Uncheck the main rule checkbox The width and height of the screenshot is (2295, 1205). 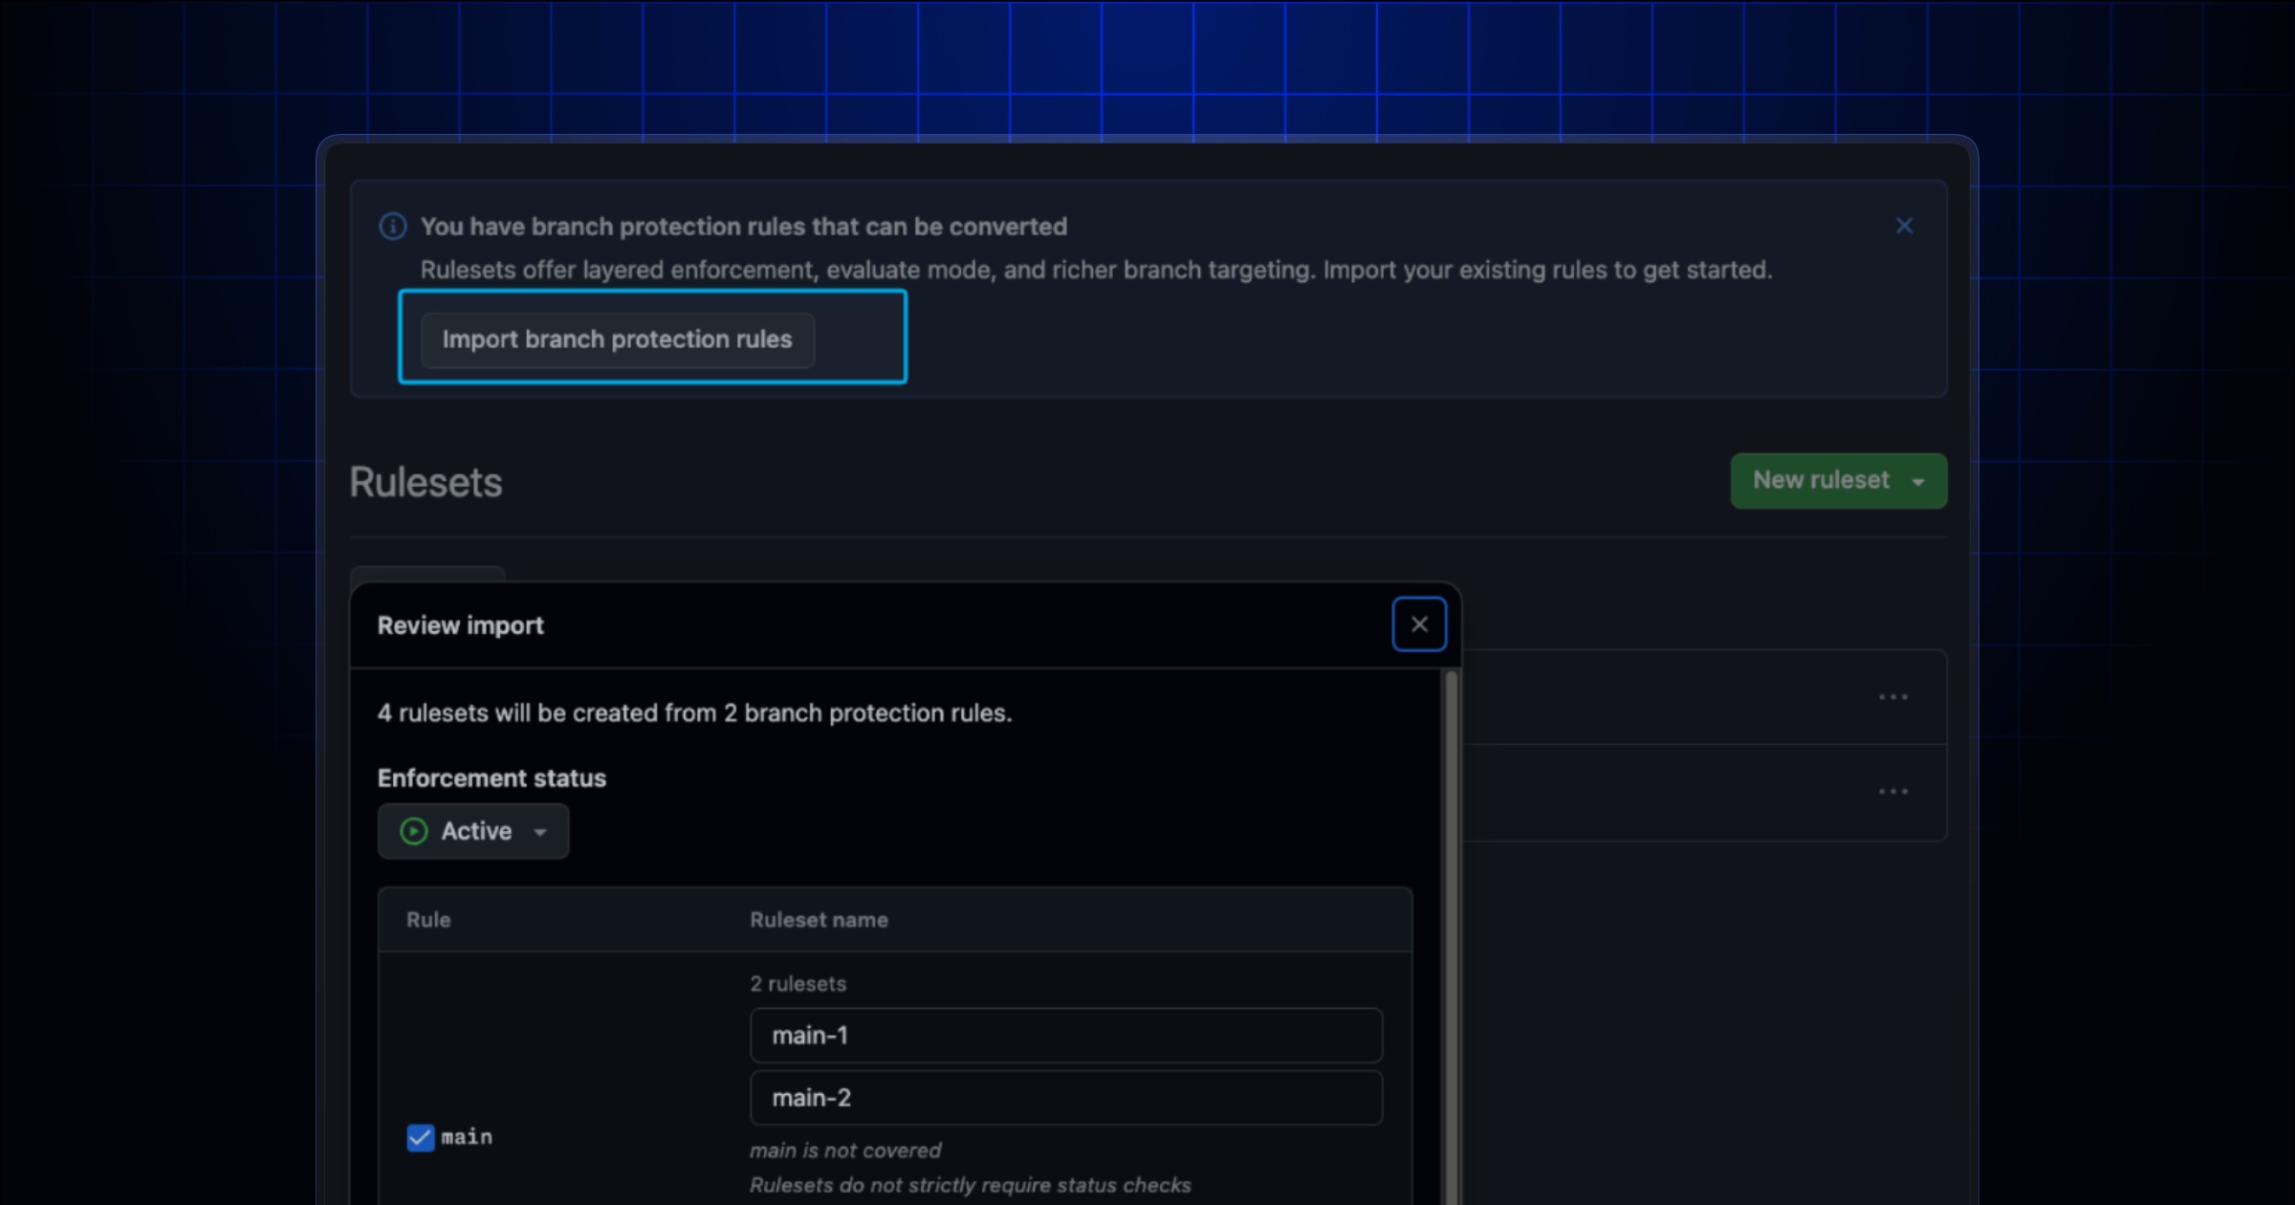(x=421, y=1137)
